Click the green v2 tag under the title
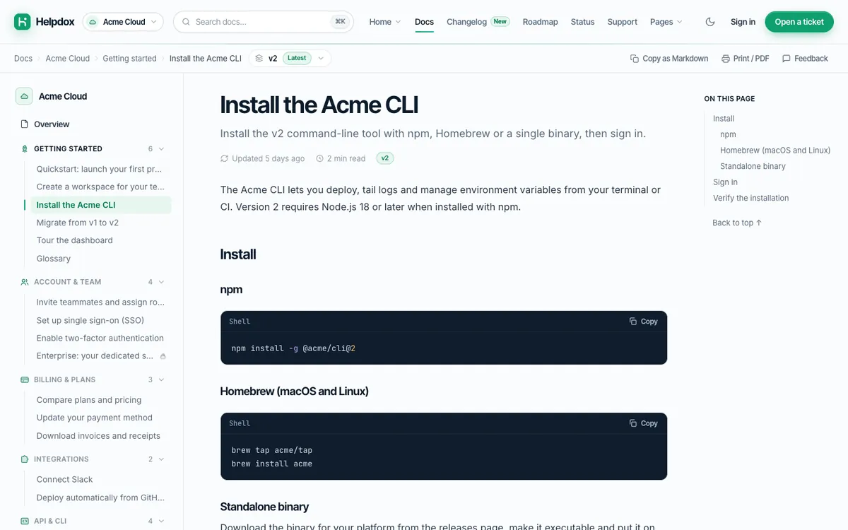848x530 pixels. pos(385,158)
